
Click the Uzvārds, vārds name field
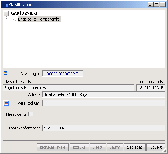click(68, 88)
